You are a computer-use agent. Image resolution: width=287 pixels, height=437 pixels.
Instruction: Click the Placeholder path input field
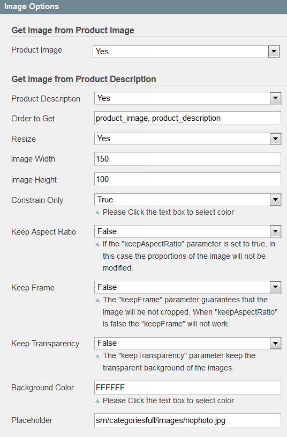[x=188, y=420]
